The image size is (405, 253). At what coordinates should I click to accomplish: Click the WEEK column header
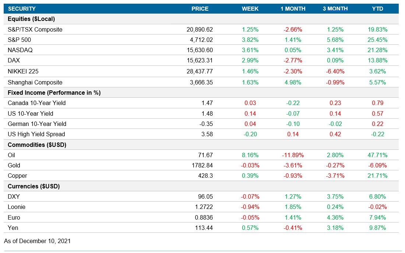coord(250,9)
